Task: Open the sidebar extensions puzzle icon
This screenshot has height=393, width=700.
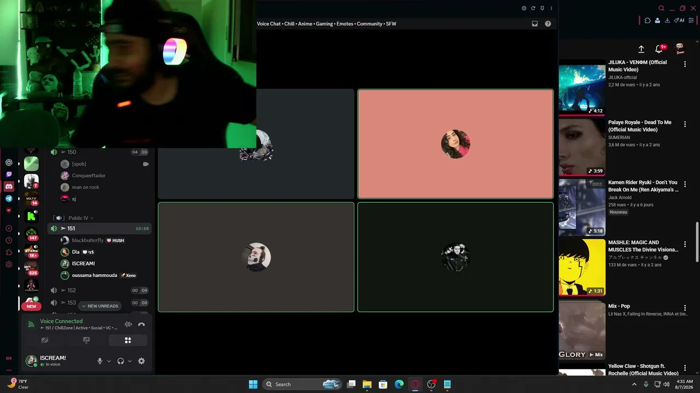Action: (9, 252)
